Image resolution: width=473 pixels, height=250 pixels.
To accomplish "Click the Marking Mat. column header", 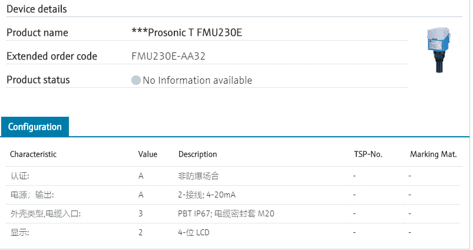I will [434, 154].
